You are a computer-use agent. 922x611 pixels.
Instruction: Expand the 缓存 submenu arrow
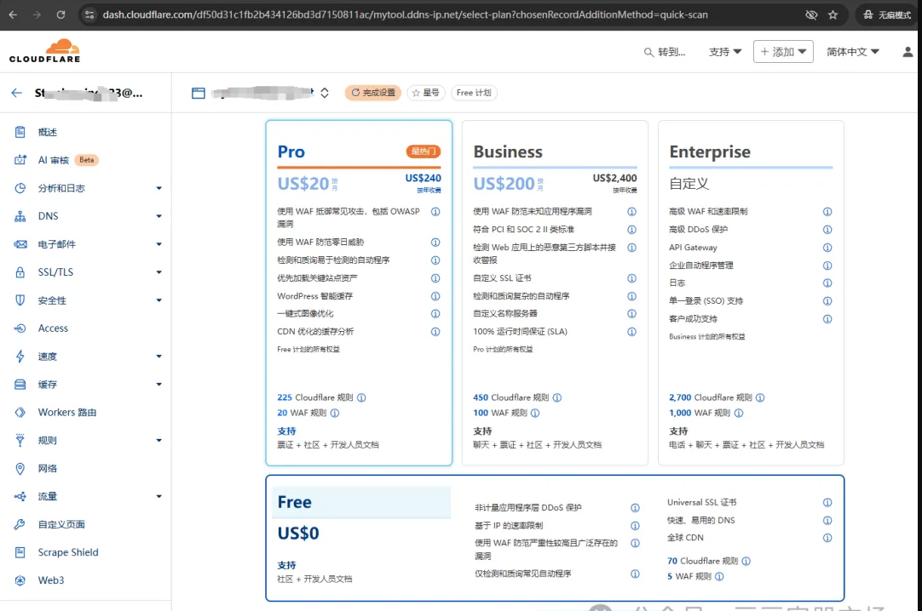pos(158,385)
